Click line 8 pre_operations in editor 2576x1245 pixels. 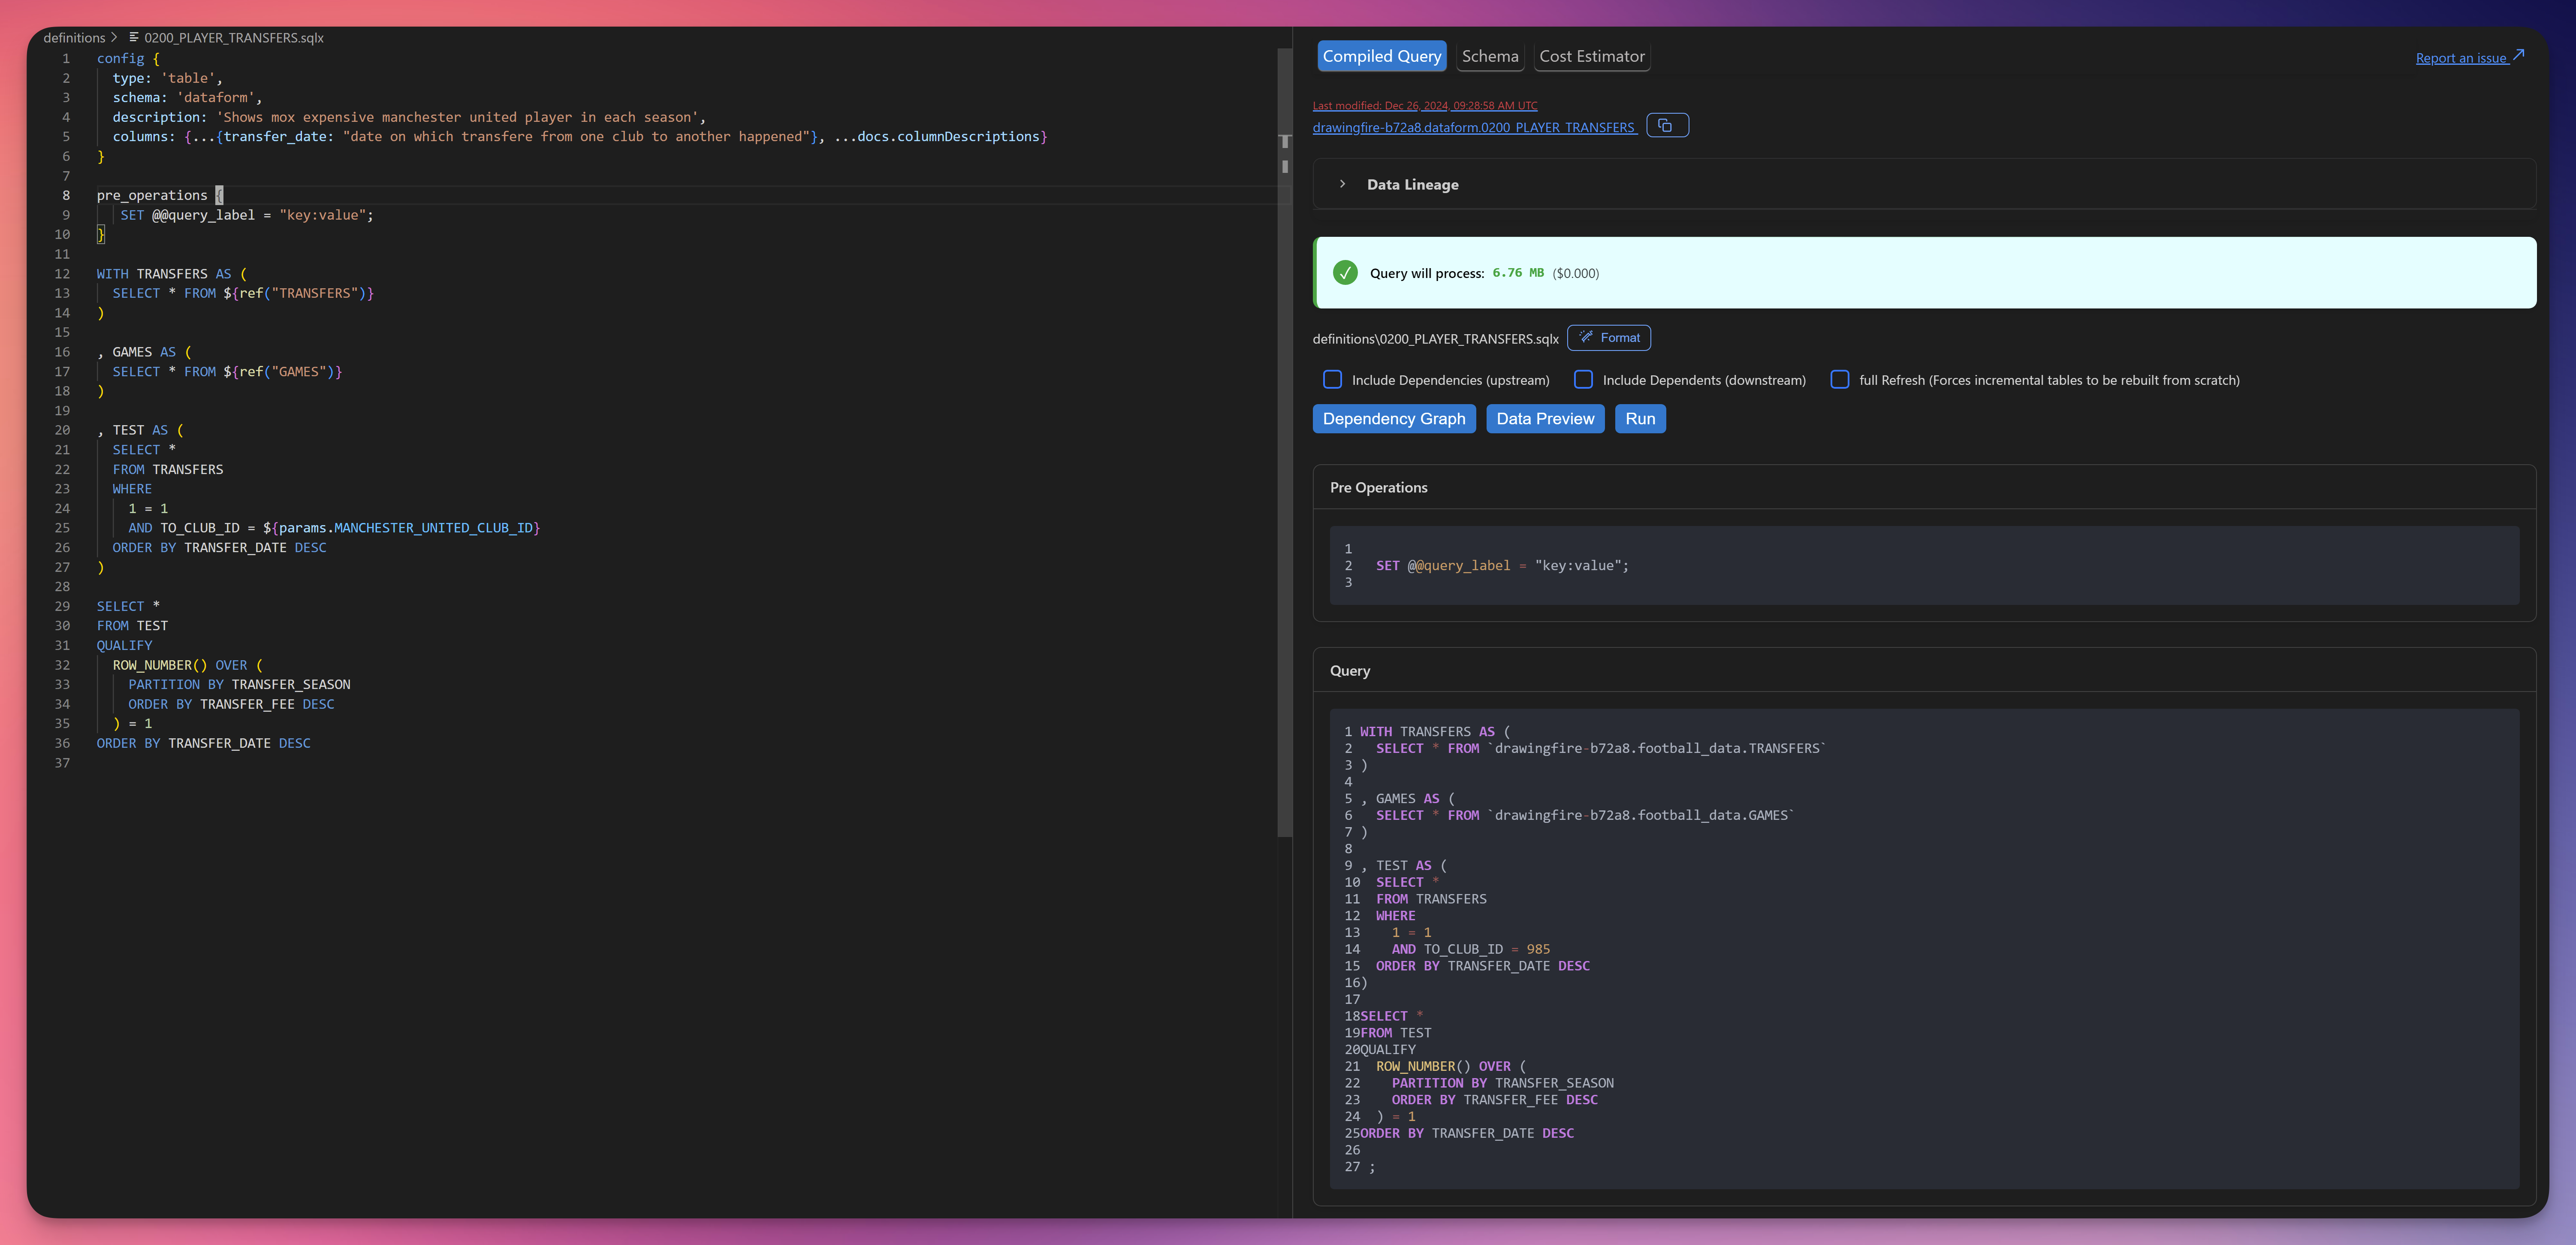pos(152,196)
